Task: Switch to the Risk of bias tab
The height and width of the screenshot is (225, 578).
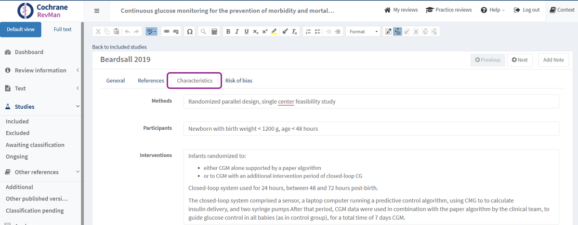Action: [x=238, y=81]
